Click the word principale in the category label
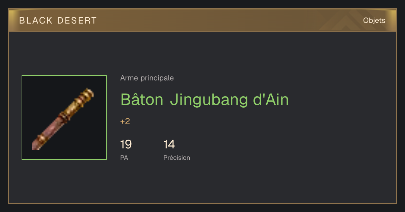Image resolution: width=405 pixels, height=212 pixels. click(x=157, y=78)
